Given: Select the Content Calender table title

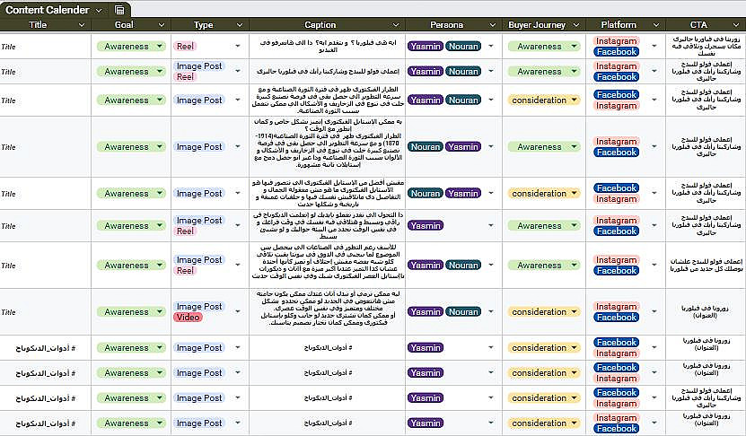Looking at the screenshot, I should pyautogui.click(x=47, y=10).
